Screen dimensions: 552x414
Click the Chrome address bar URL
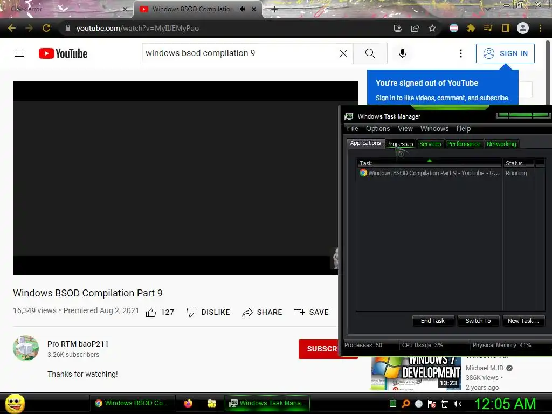pos(137,28)
